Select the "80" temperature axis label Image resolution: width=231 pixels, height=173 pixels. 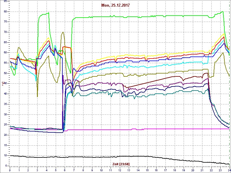5,12
